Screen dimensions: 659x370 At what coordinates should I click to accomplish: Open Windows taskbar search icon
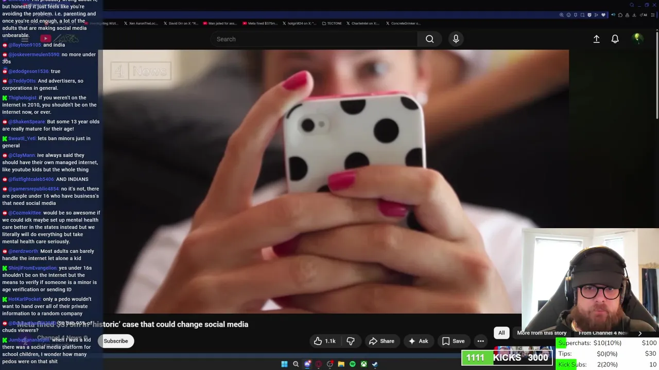coord(296,364)
